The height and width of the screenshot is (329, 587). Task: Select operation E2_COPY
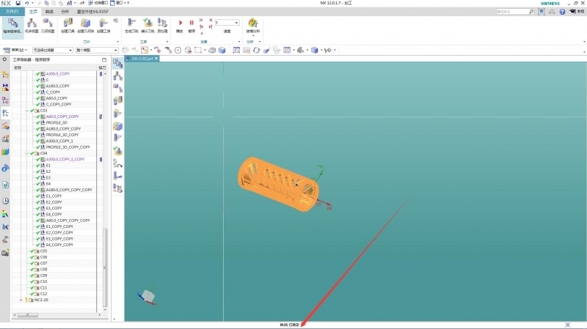click(x=54, y=202)
